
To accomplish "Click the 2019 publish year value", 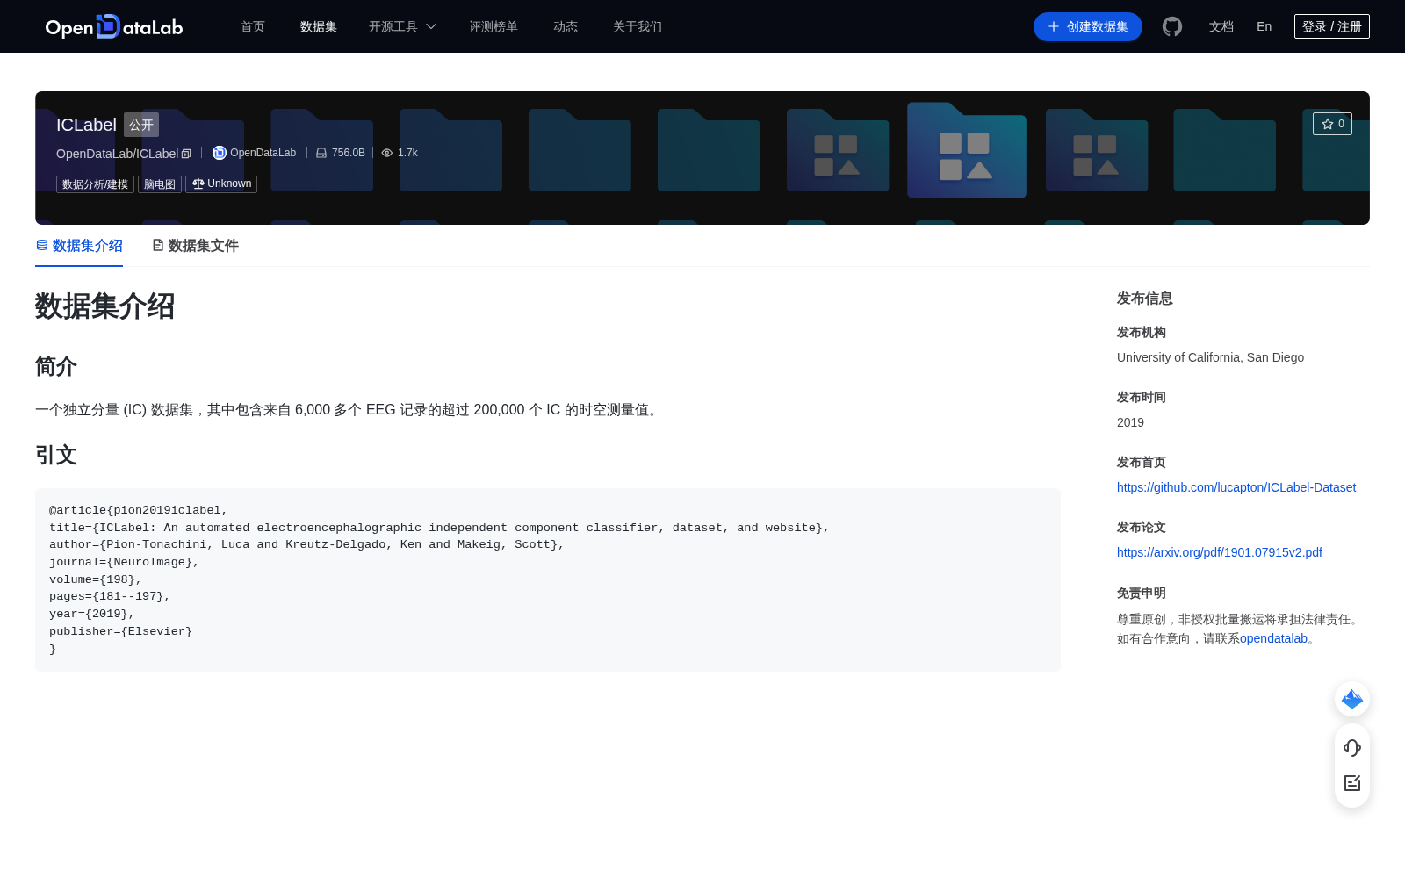I will click(x=1130, y=422).
